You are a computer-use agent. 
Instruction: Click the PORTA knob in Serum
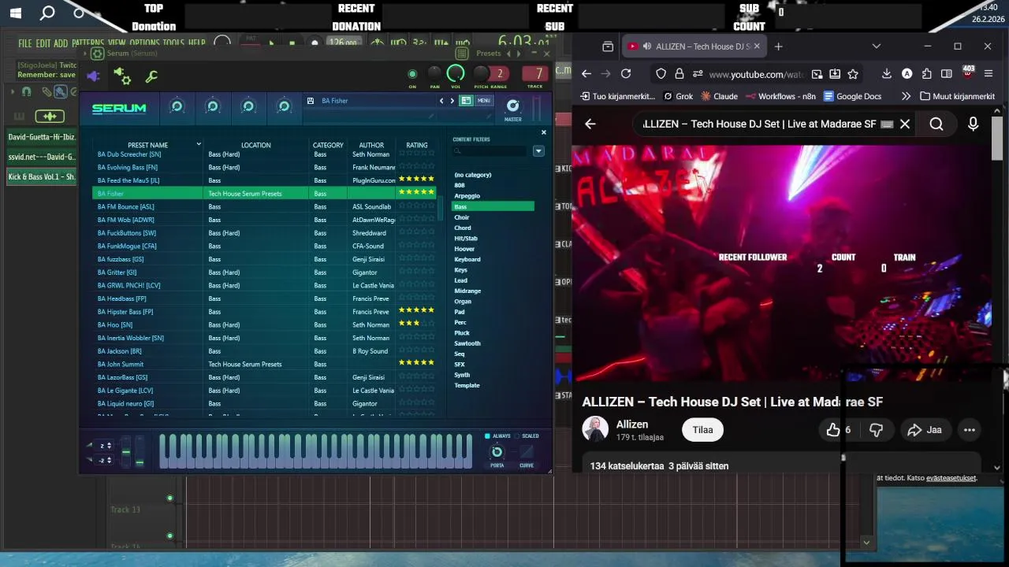coord(497,451)
